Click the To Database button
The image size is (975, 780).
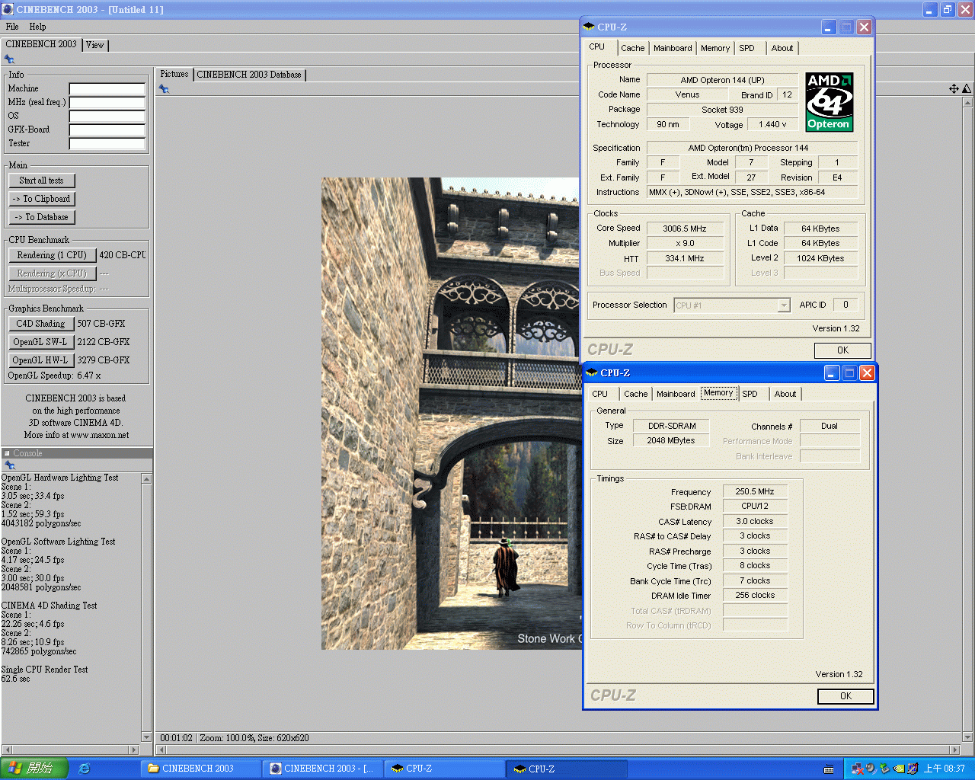pos(42,217)
